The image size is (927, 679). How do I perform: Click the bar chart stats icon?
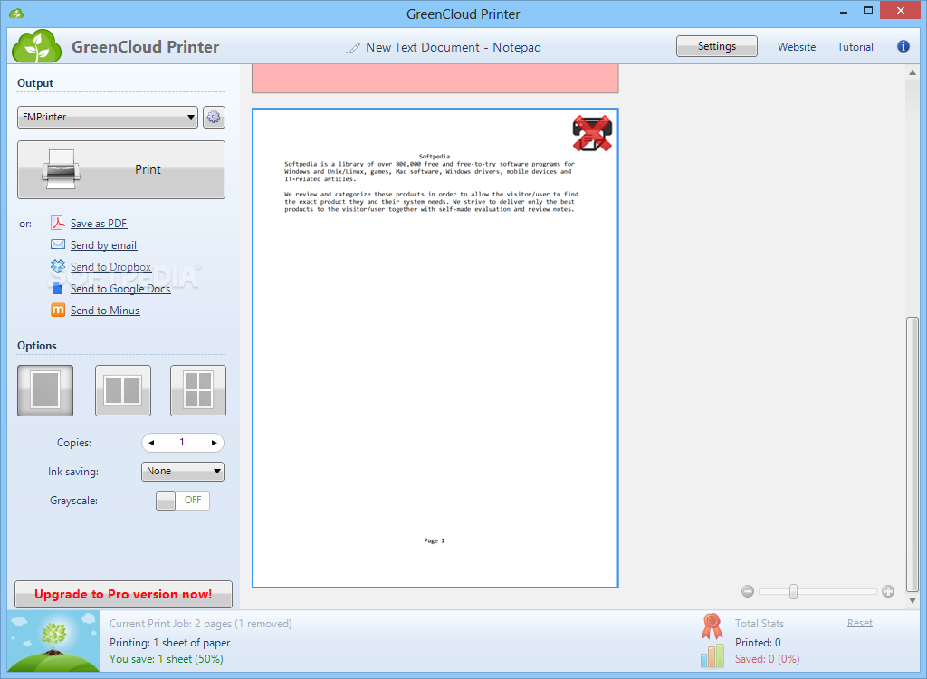[x=712, y=656]
